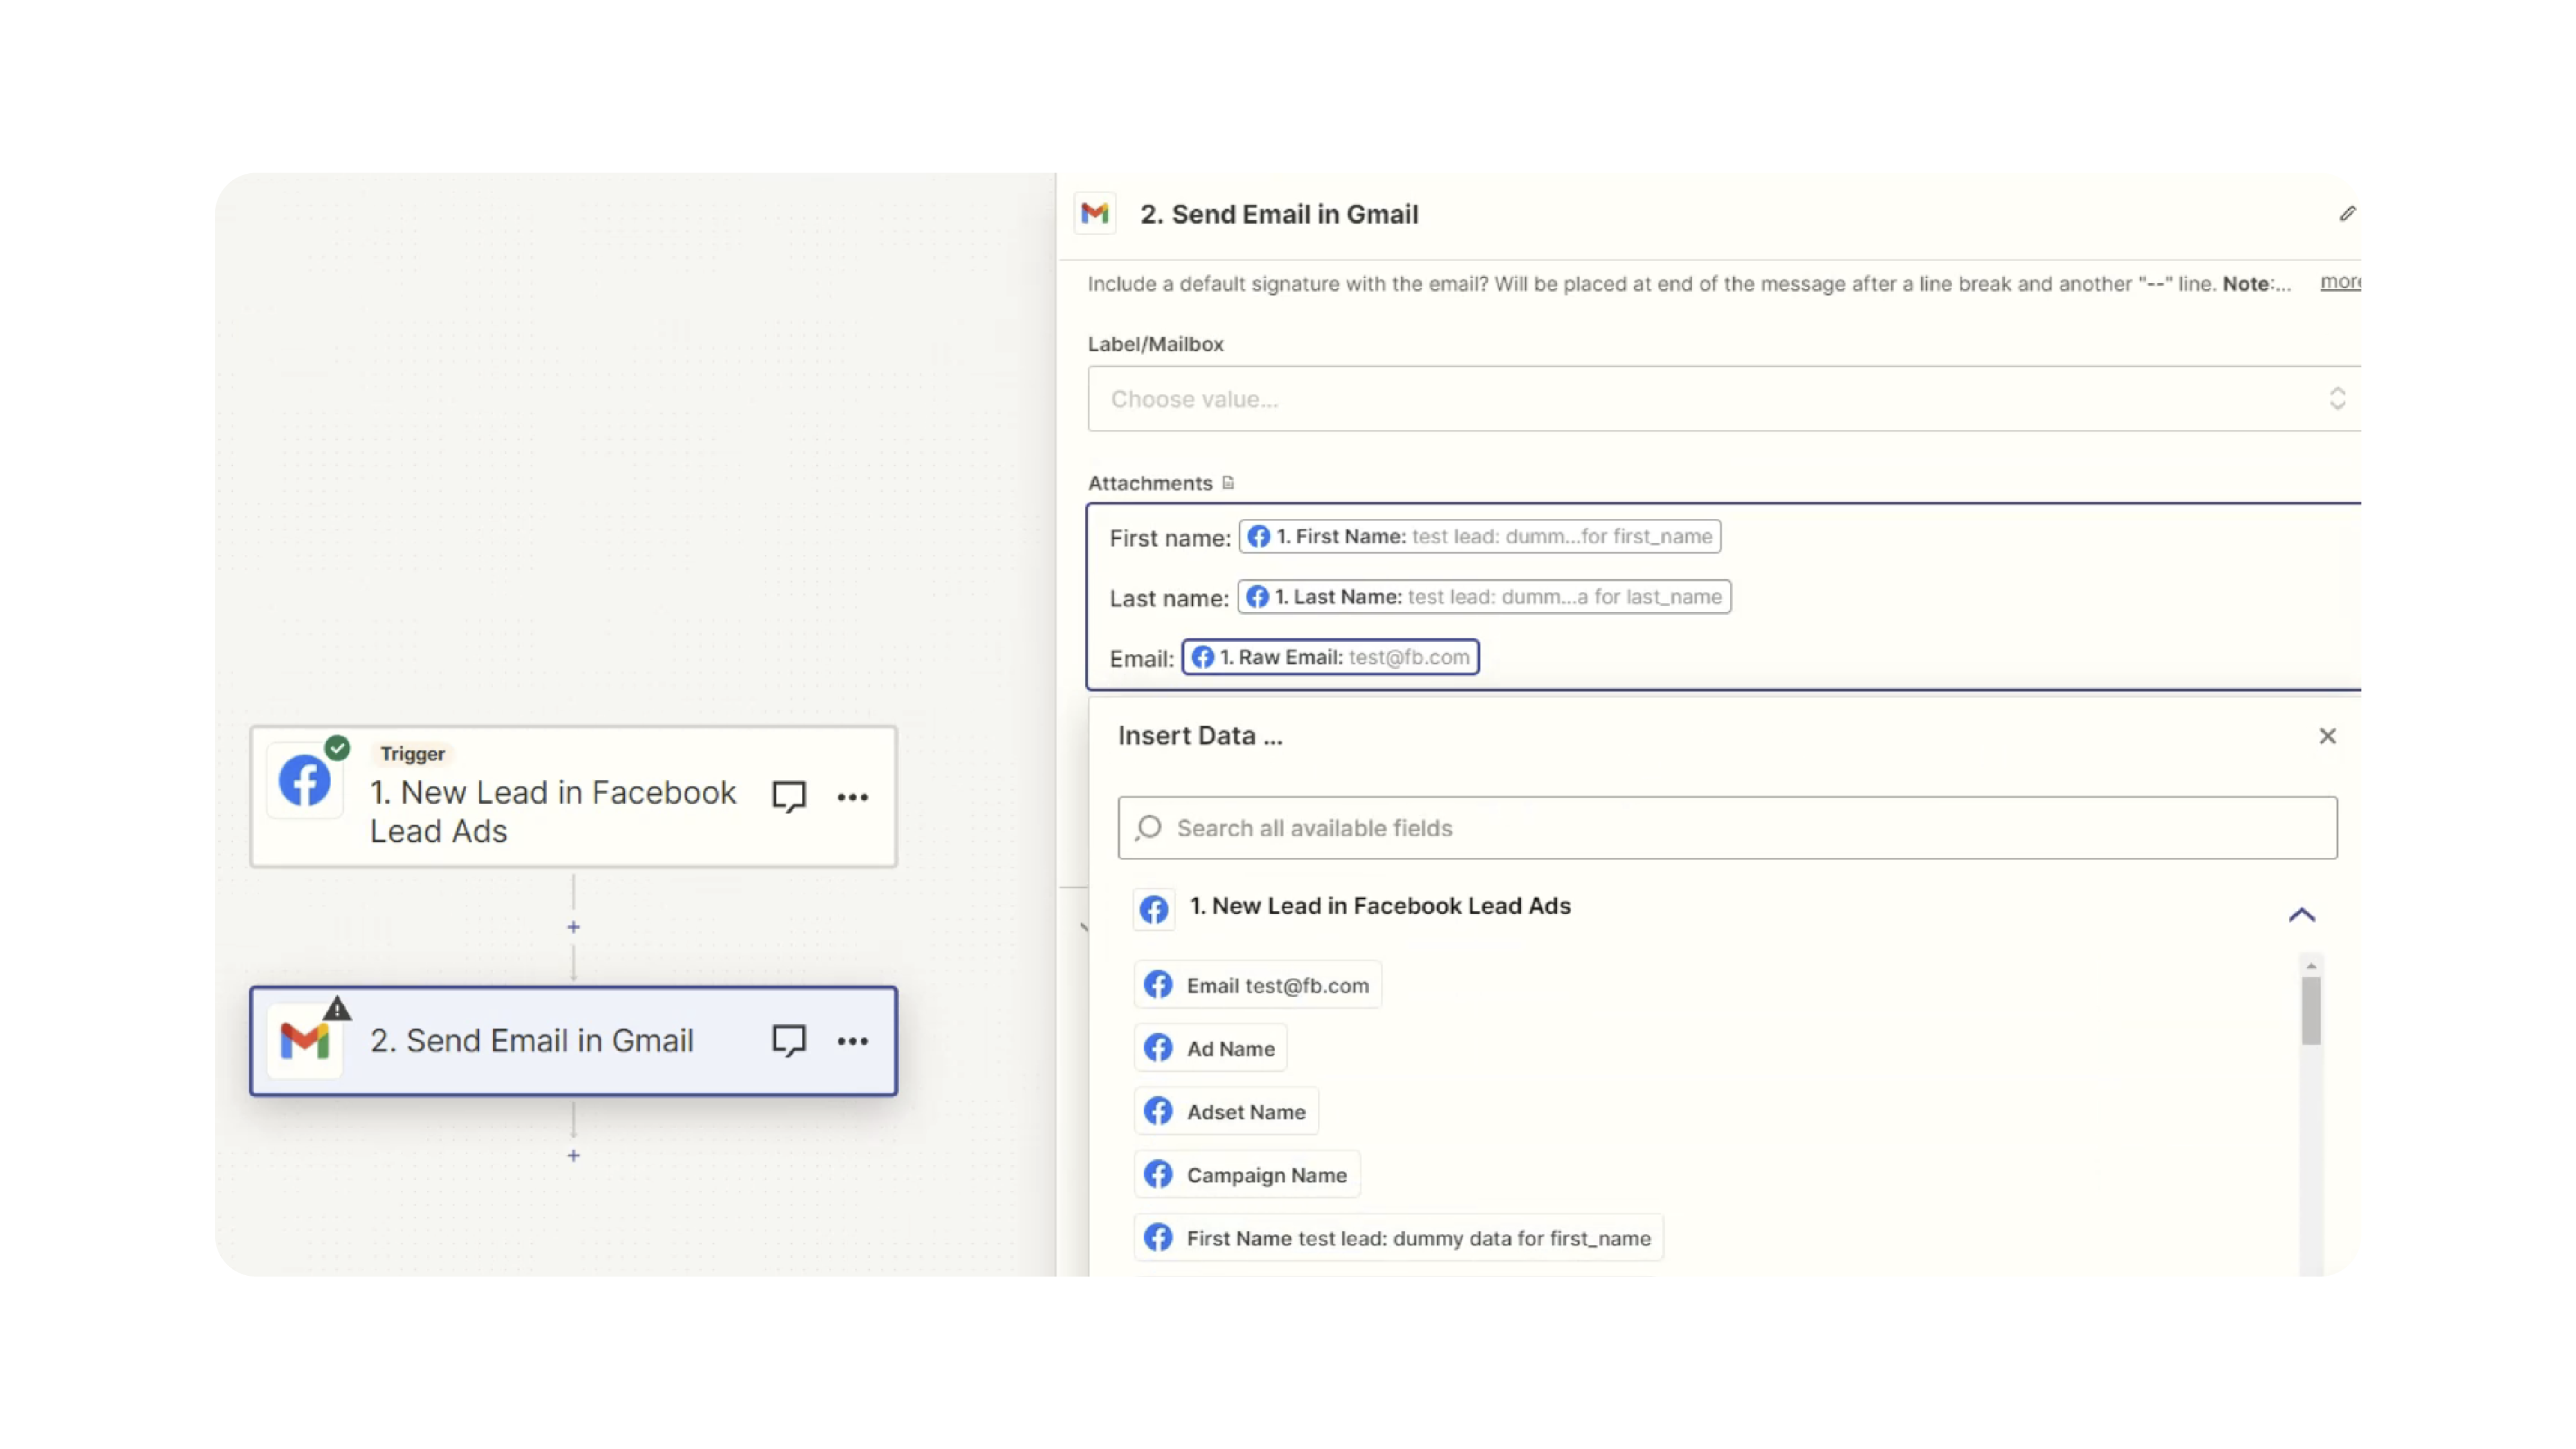Click the pencil rename icon in the header

point(2347,214)
